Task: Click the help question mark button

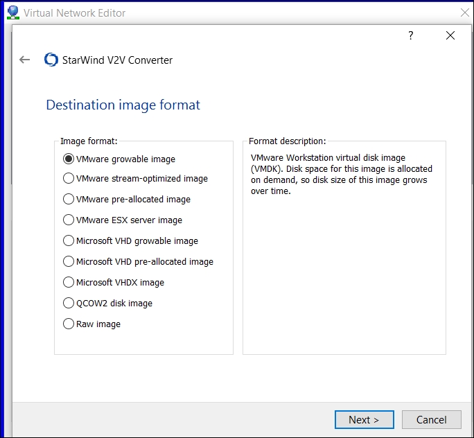Action: click(x=410, y=36)
